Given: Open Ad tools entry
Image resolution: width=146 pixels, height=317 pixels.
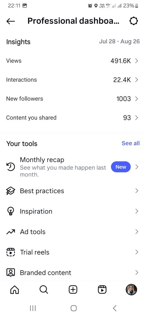Looking at the screenshot, I should pyautogui.click(x=73, y=232).
